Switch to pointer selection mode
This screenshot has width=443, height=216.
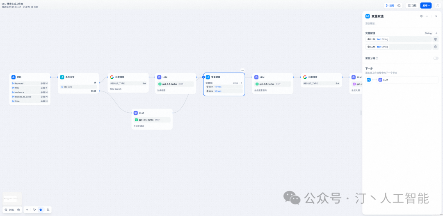pos(34,209)
